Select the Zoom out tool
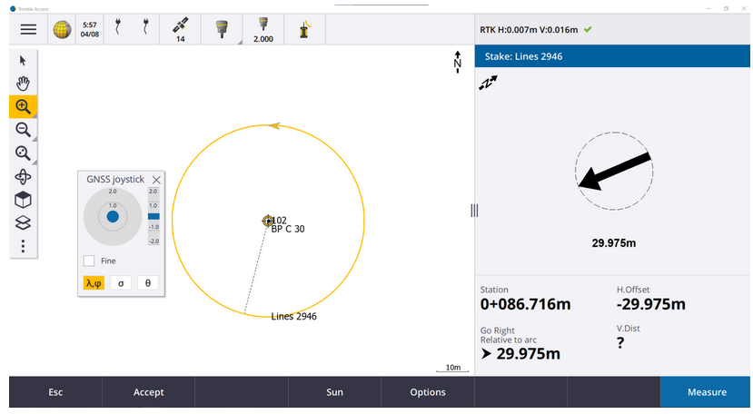This screenshot has width=753, height=414. click(x=23, y=130)
